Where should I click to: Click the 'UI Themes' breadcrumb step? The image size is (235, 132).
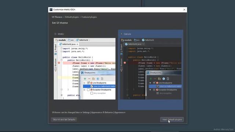tap(57, 17)
